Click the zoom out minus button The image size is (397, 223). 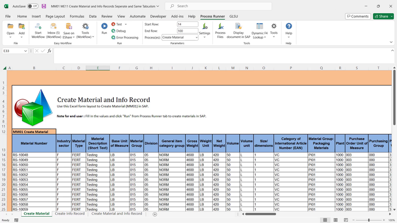[354, 220]
